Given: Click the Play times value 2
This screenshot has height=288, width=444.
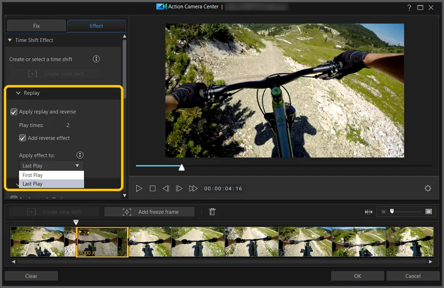Looking at the screenshot, I should pyautogui.click(x=68, y=125).
